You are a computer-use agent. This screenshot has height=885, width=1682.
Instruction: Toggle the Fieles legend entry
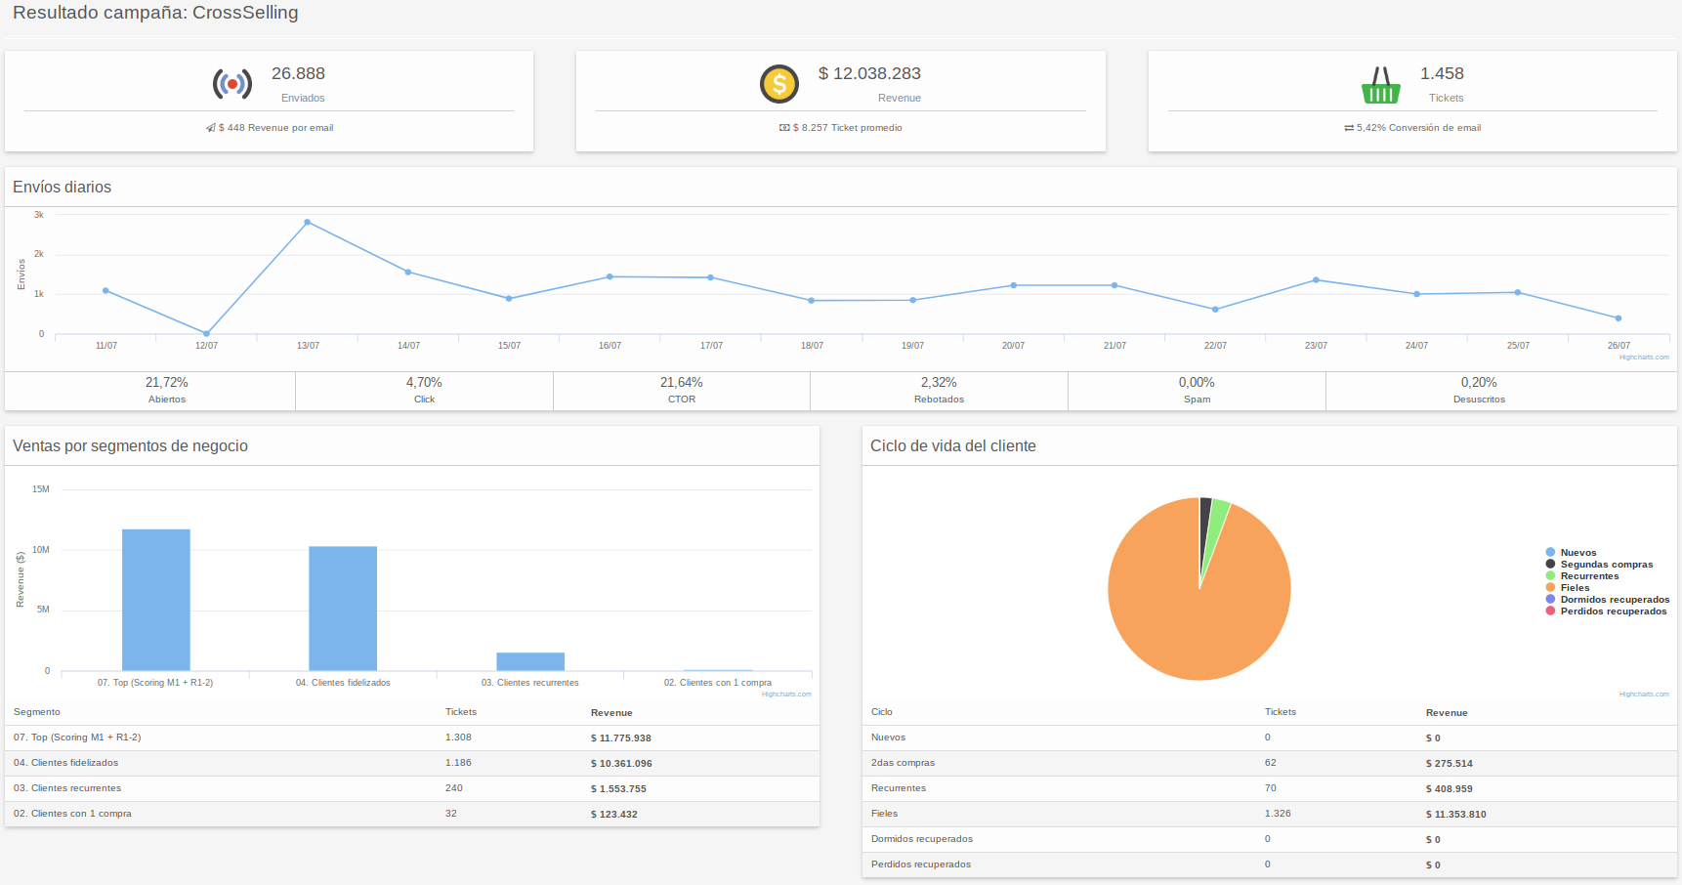[1567, 588]
